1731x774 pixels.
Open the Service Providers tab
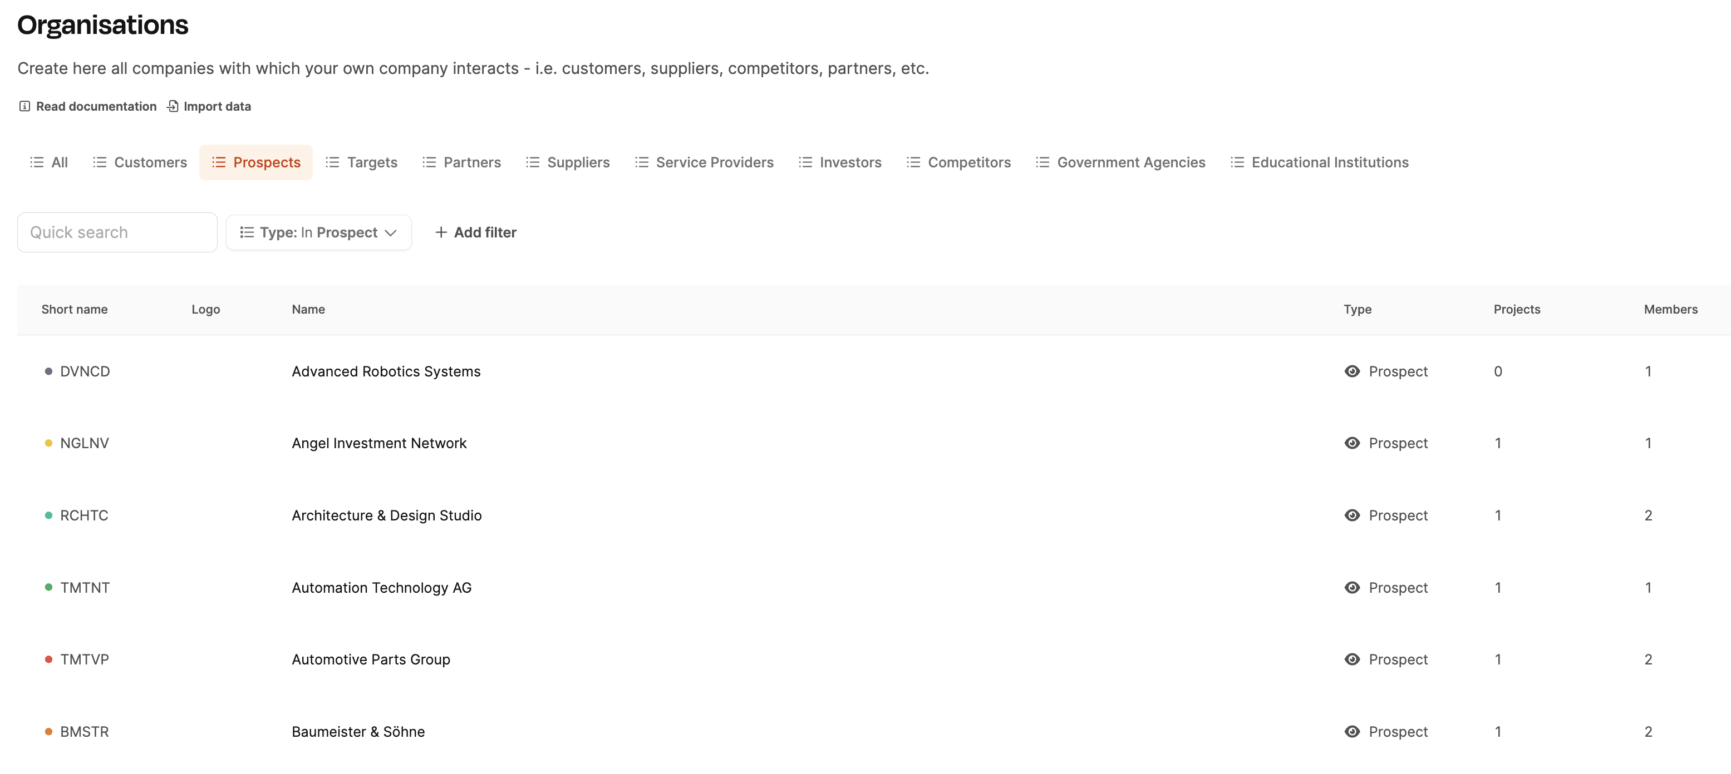704,162
